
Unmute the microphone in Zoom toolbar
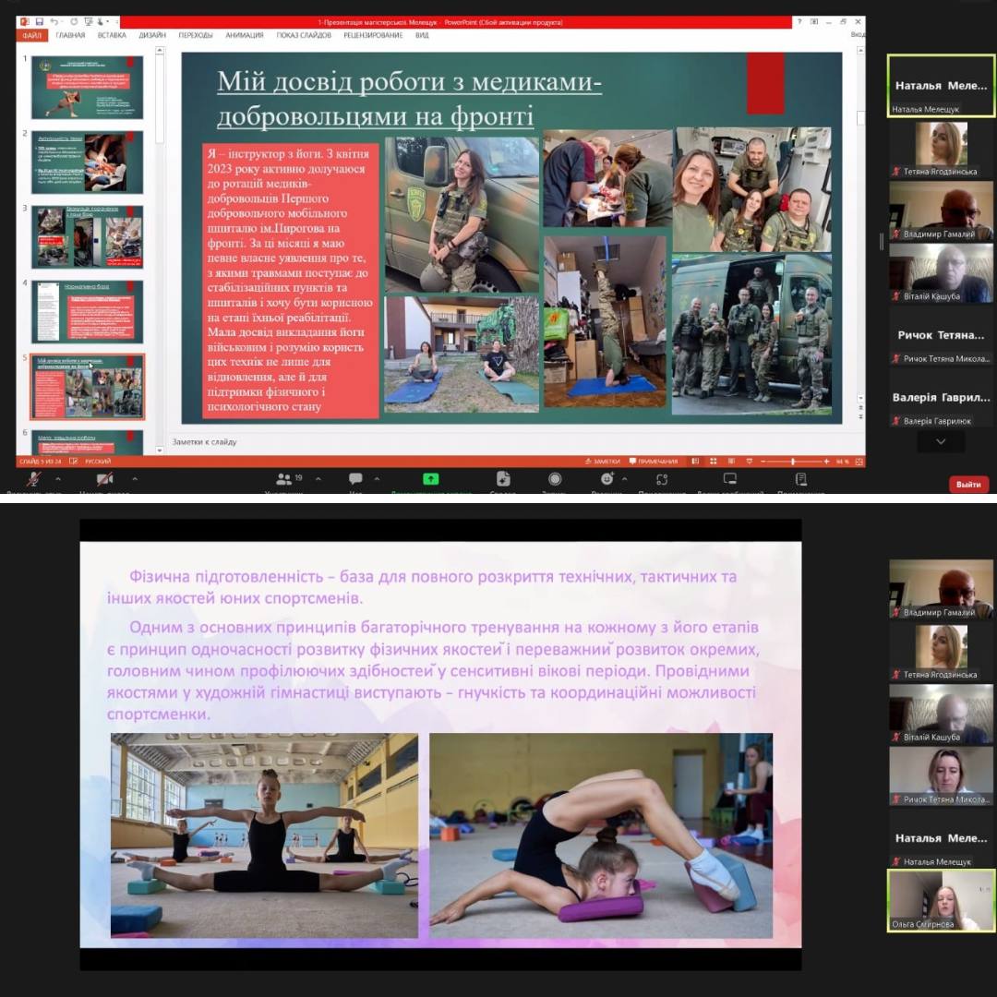tap(34, 478)
